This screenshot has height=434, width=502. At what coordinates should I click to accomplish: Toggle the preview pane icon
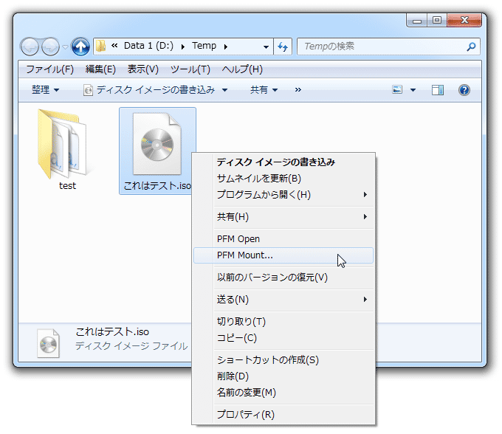point(437,90)
